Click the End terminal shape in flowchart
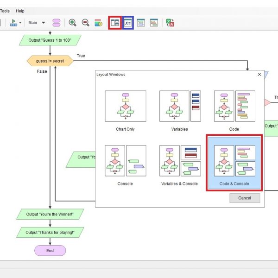The width and height of the screenshot is (278, 278). [x=50, y=251]
